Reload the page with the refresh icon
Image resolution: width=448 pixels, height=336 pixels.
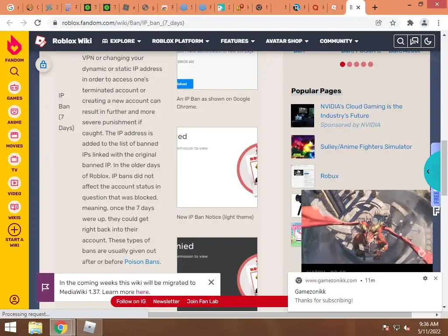pos(38,23)
